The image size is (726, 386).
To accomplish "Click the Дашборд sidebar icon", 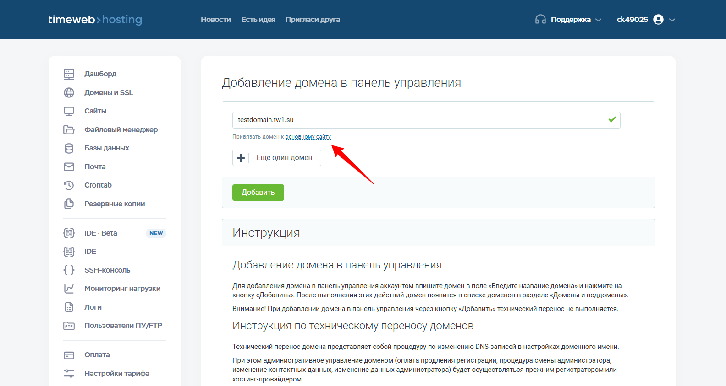I will [69, 74].
